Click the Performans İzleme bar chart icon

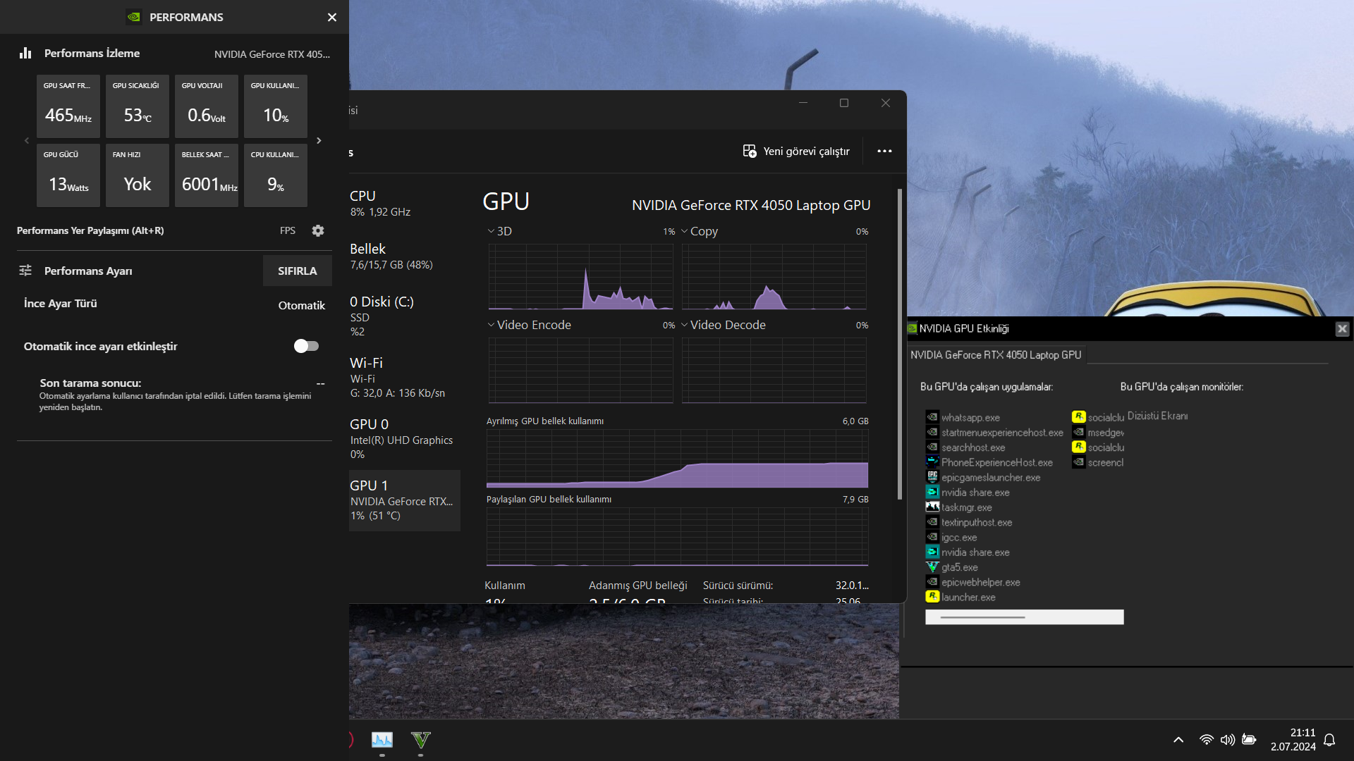coord(26,53)
